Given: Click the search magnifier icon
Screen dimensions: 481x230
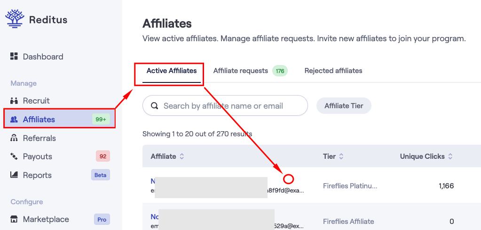Looking at the screenshot, I should [155, 106].
